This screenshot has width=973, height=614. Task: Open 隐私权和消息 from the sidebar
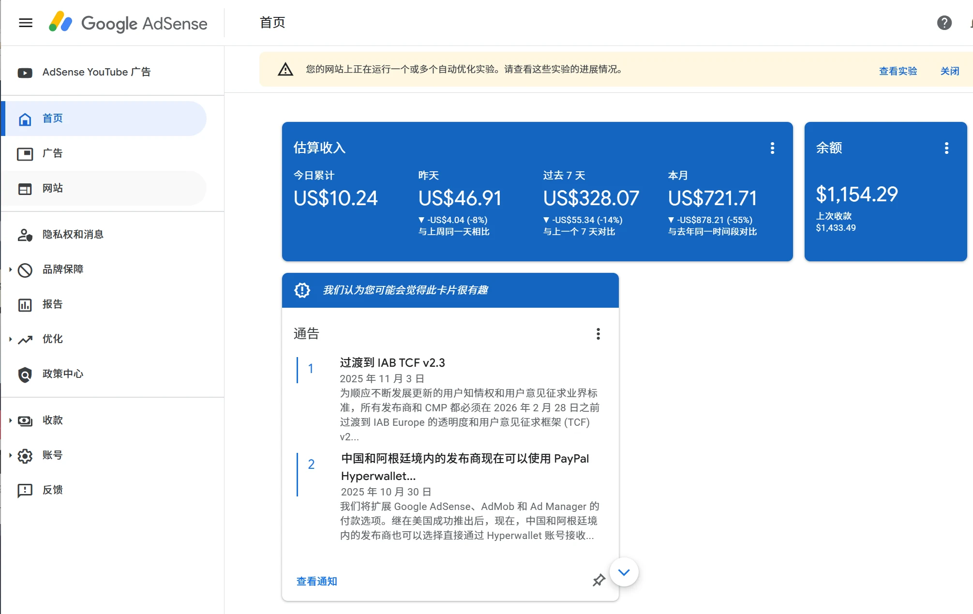coord(104,235)
